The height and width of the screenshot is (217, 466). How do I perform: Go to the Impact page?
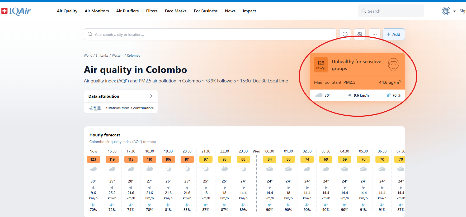250,11
